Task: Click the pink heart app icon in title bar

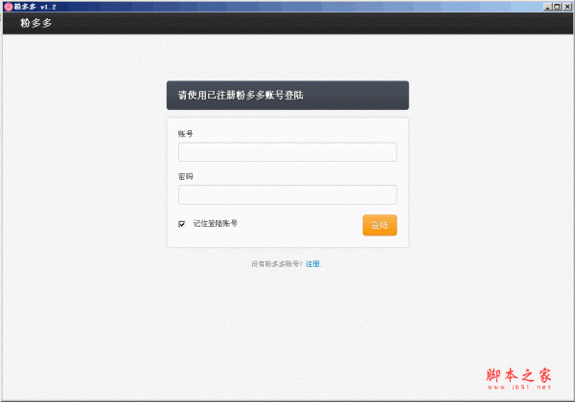Action: click(9, 7)
